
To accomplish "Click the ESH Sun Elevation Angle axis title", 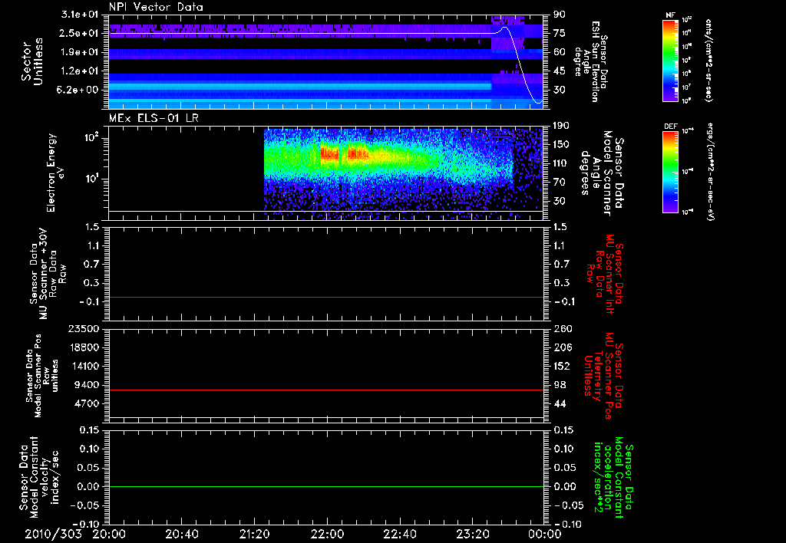I will [x=593, y=61].
